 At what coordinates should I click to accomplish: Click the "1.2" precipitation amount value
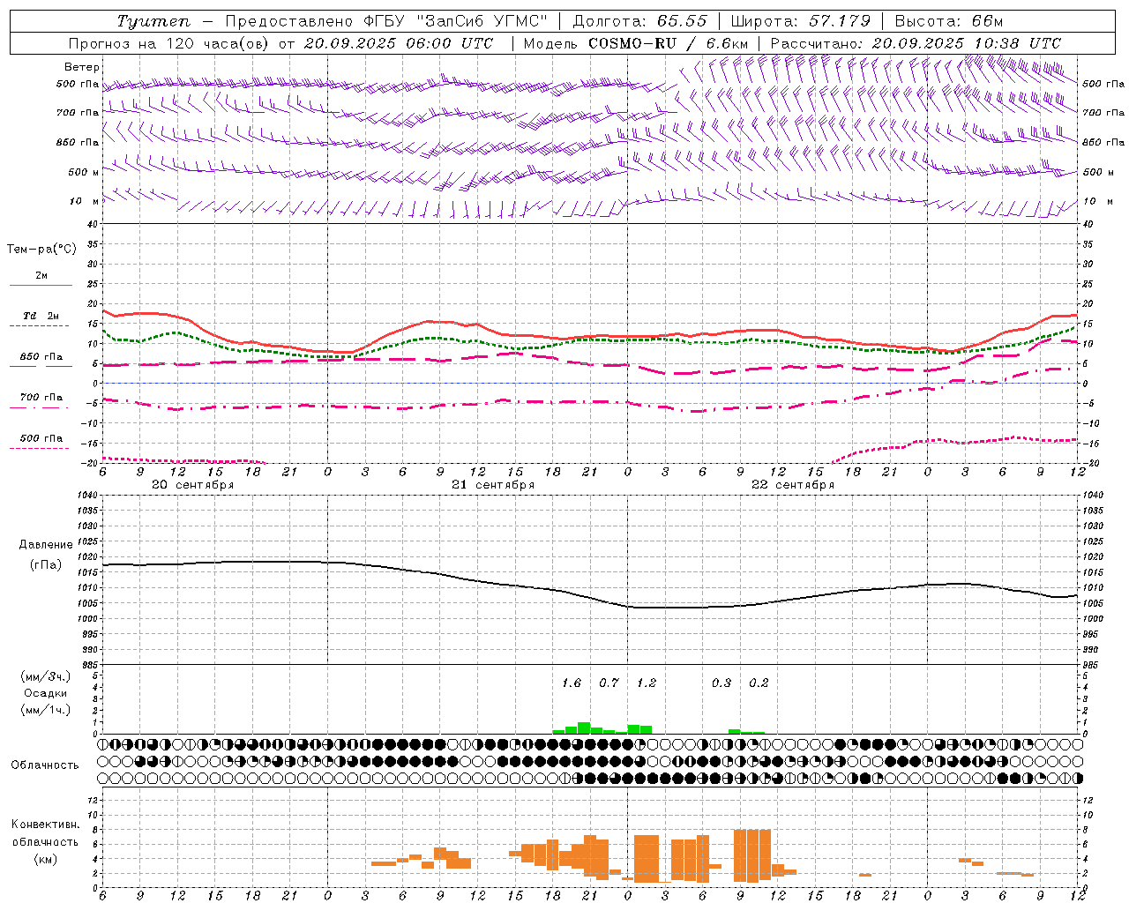pyautogui.click(x=647, y=683)
